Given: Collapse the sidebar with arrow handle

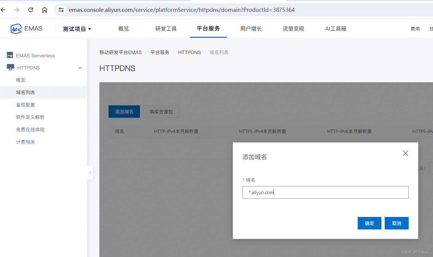Looking at the screenshot, I should click(90, 172).
